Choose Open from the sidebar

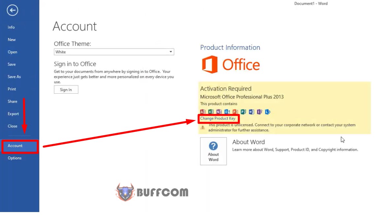(13, 52)
